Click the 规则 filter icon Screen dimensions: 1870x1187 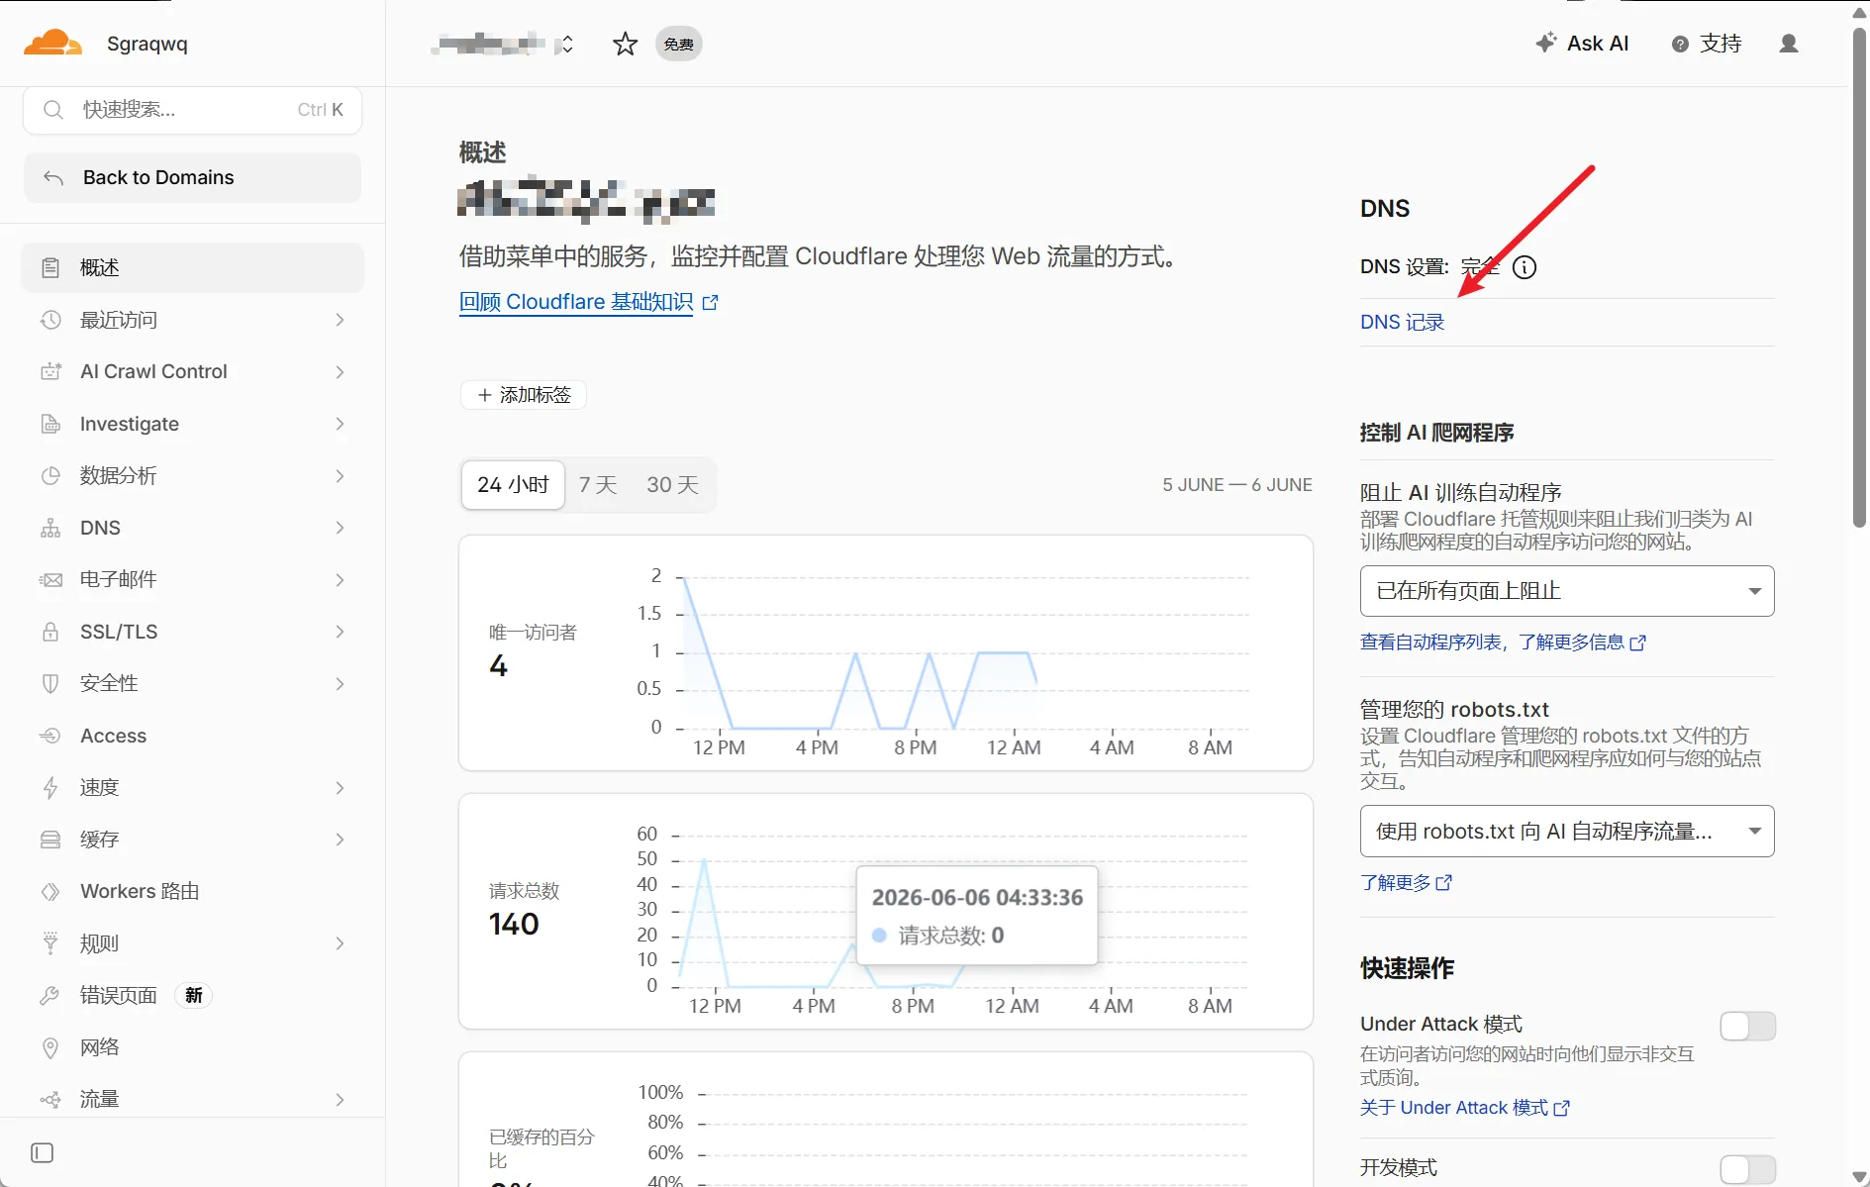[50, 943]
